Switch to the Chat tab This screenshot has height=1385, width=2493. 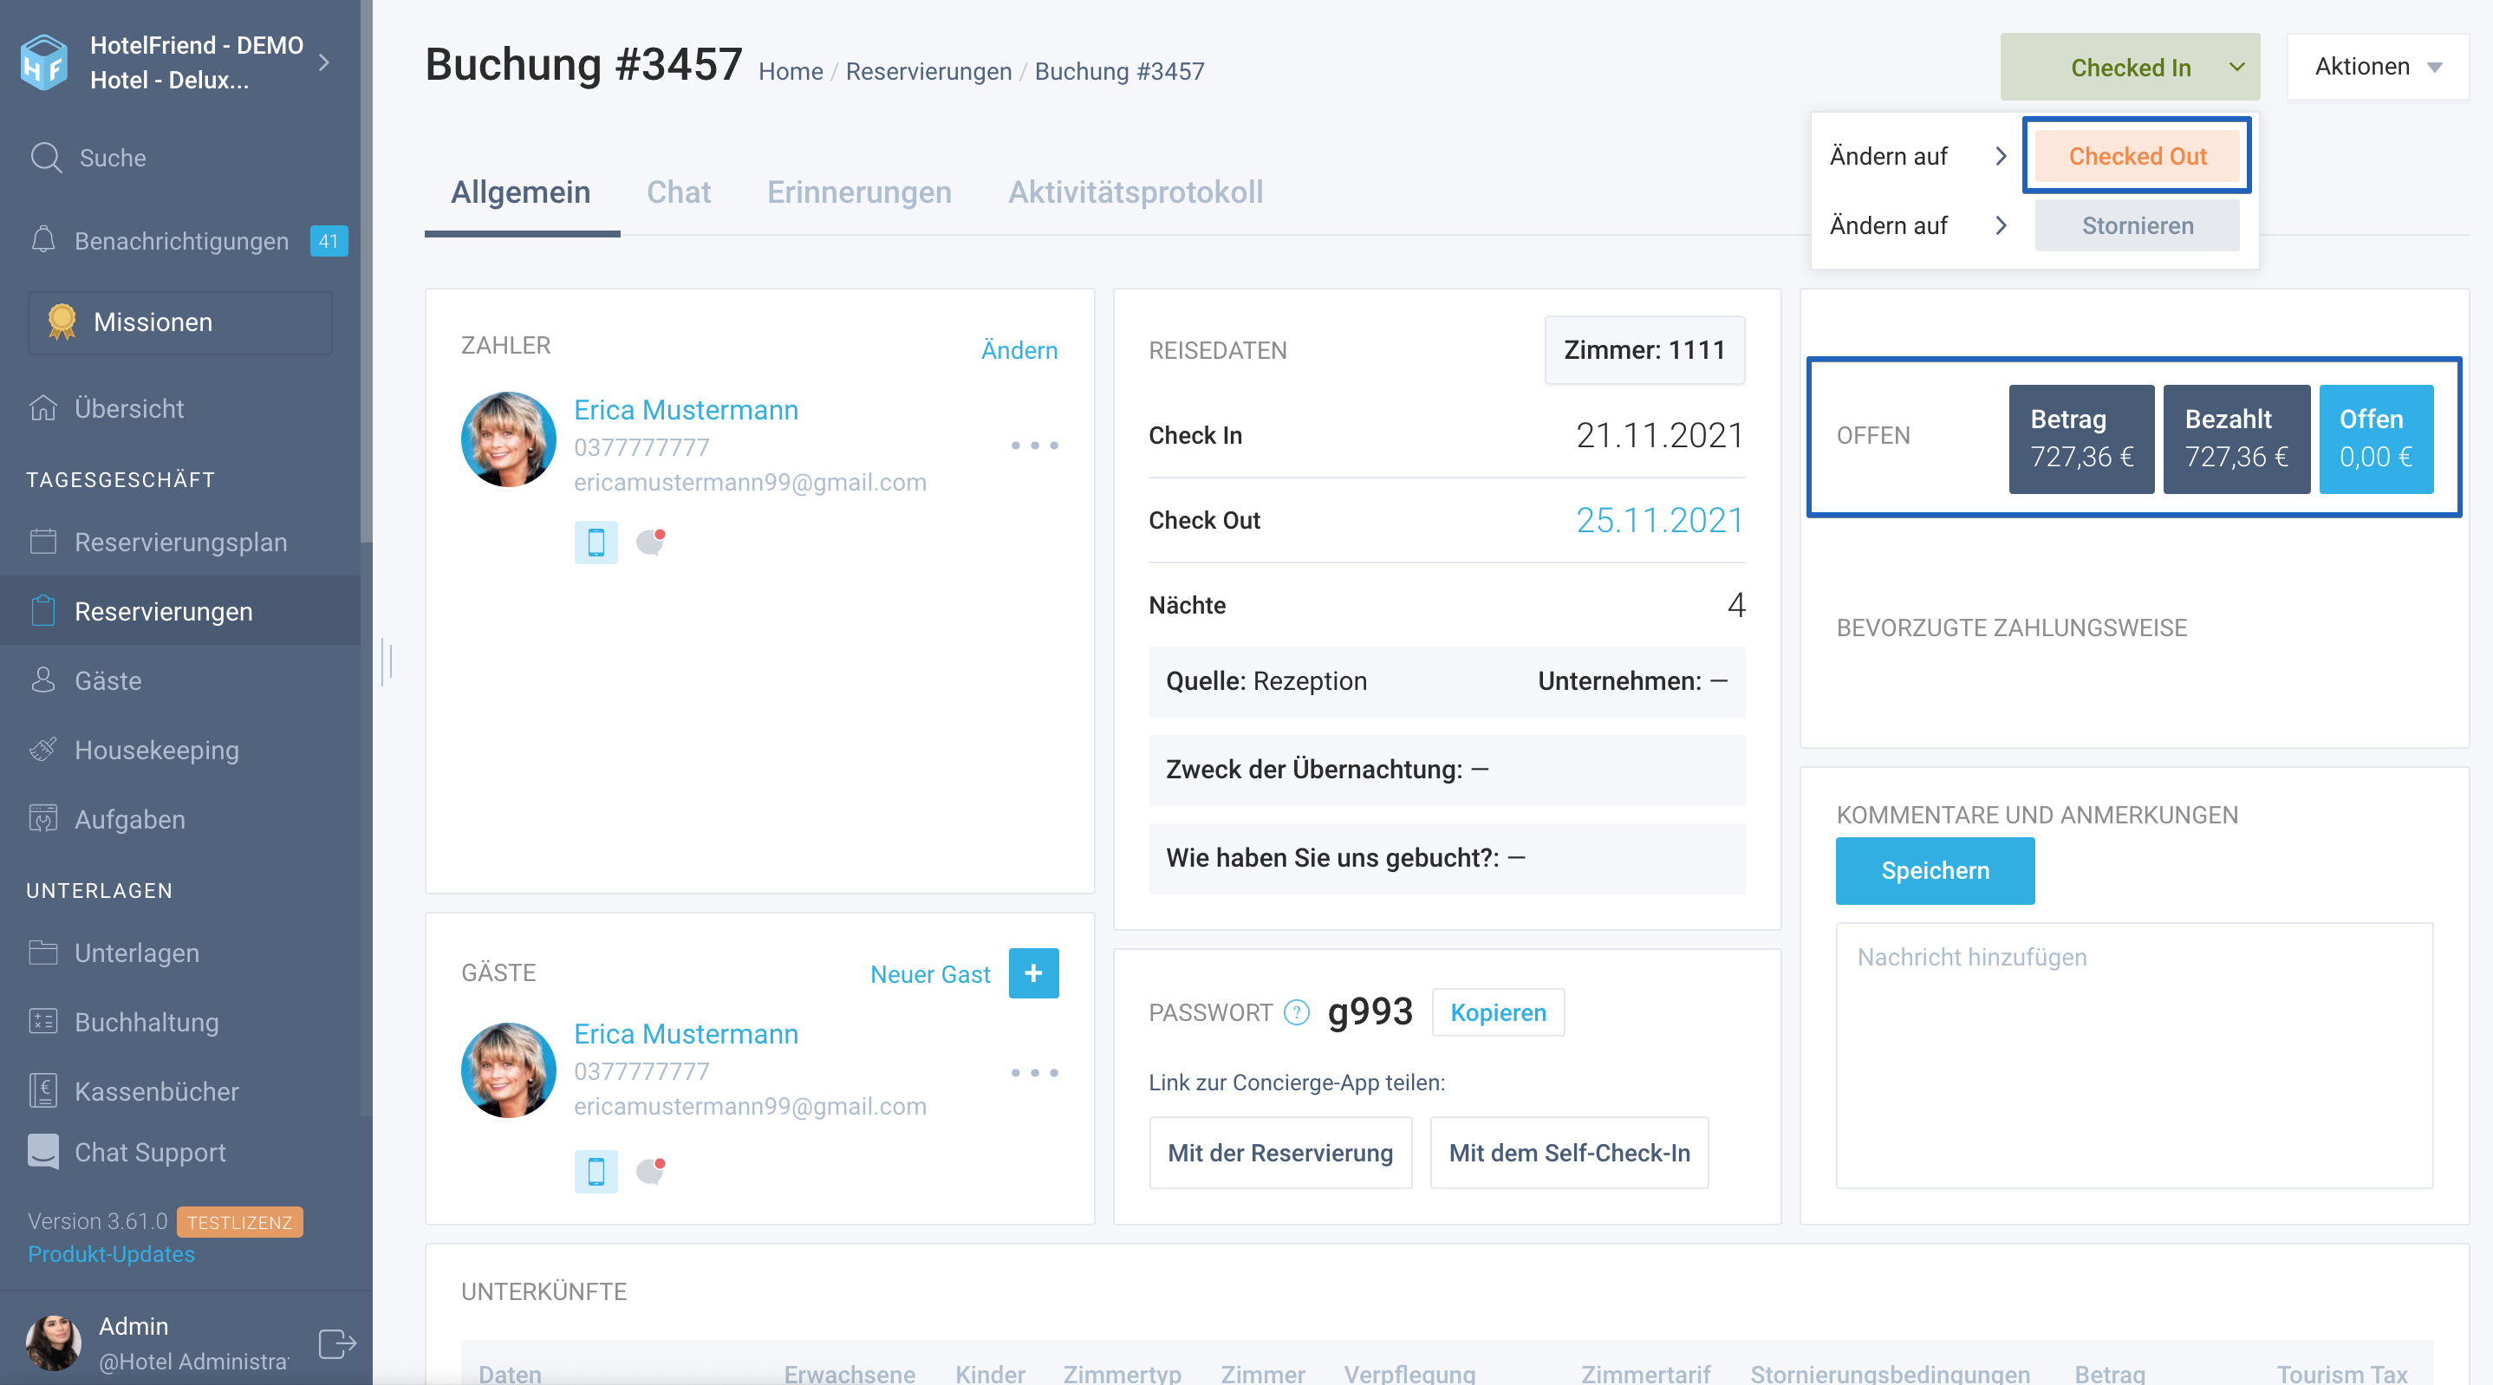679,192
